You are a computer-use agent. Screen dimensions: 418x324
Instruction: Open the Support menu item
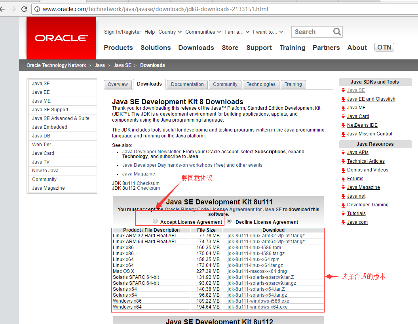[259, 48]
